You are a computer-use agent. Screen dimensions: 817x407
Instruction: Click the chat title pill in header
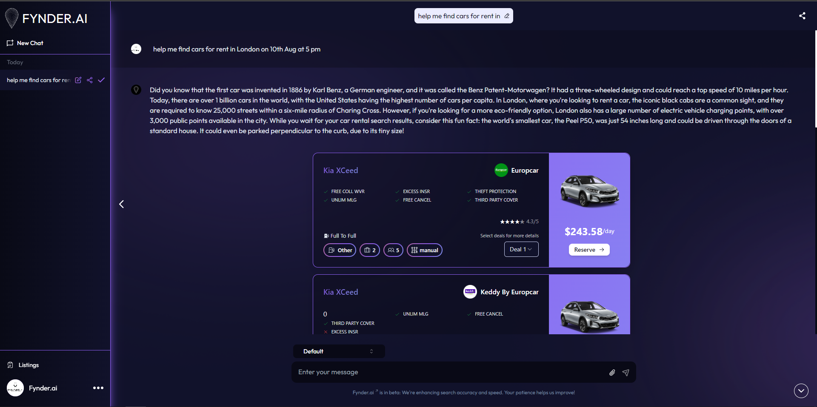pyautogui.click(x=463, y=16)
